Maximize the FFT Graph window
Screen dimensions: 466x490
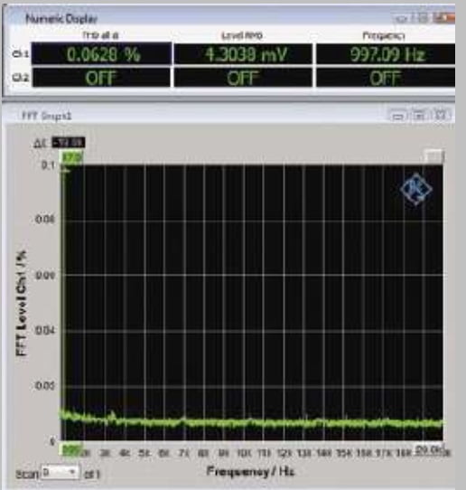coord(419,116)
